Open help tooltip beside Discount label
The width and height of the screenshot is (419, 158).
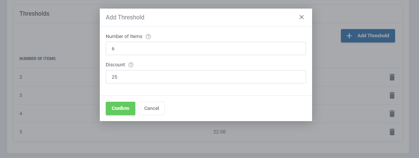tap(131, 65)
